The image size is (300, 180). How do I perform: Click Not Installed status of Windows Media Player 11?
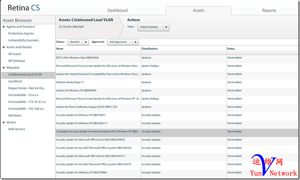234,82
